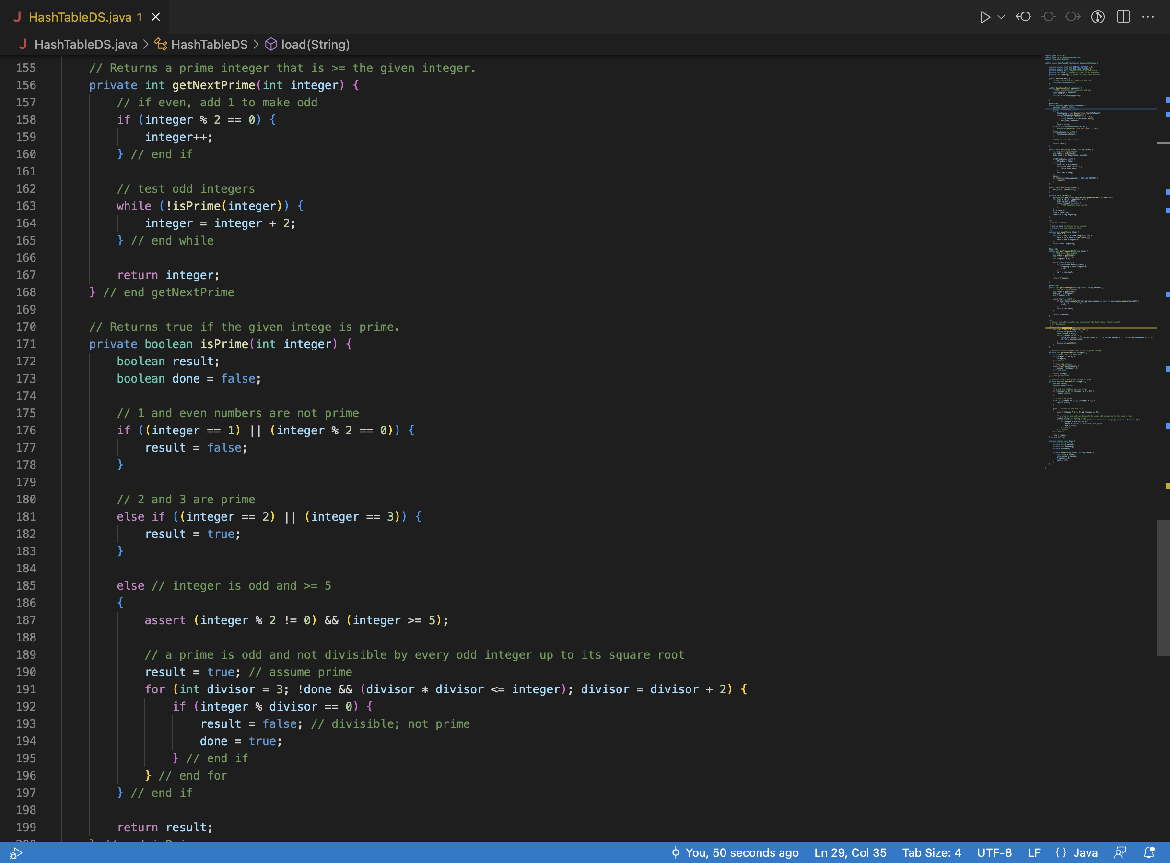
Task: Click the go-to-previous-change circle icon
Action: pyautogui.click(x=1023, y=17)
